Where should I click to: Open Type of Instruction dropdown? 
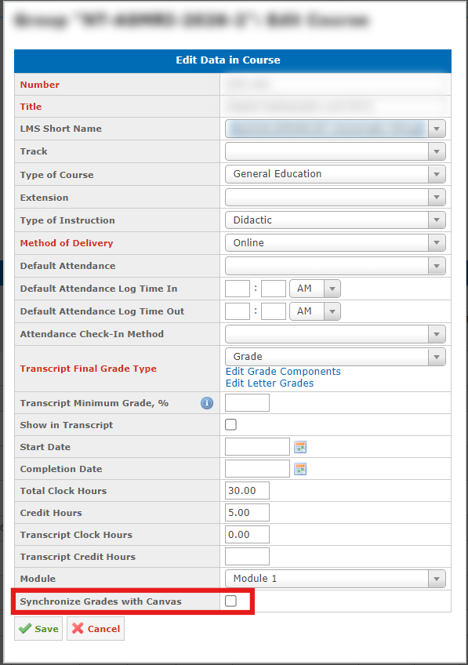(336, 220)
